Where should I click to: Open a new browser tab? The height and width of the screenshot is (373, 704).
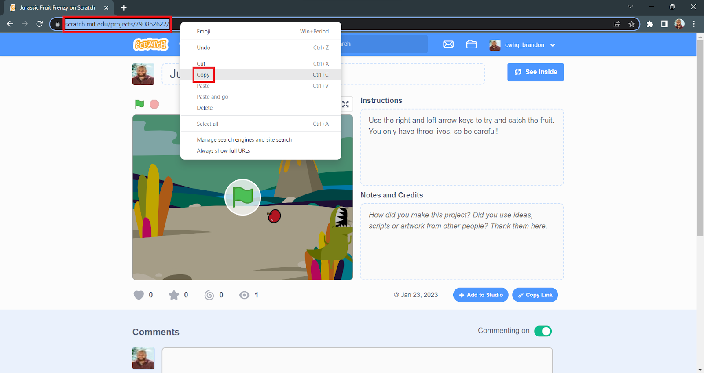(x=124, y=7)
